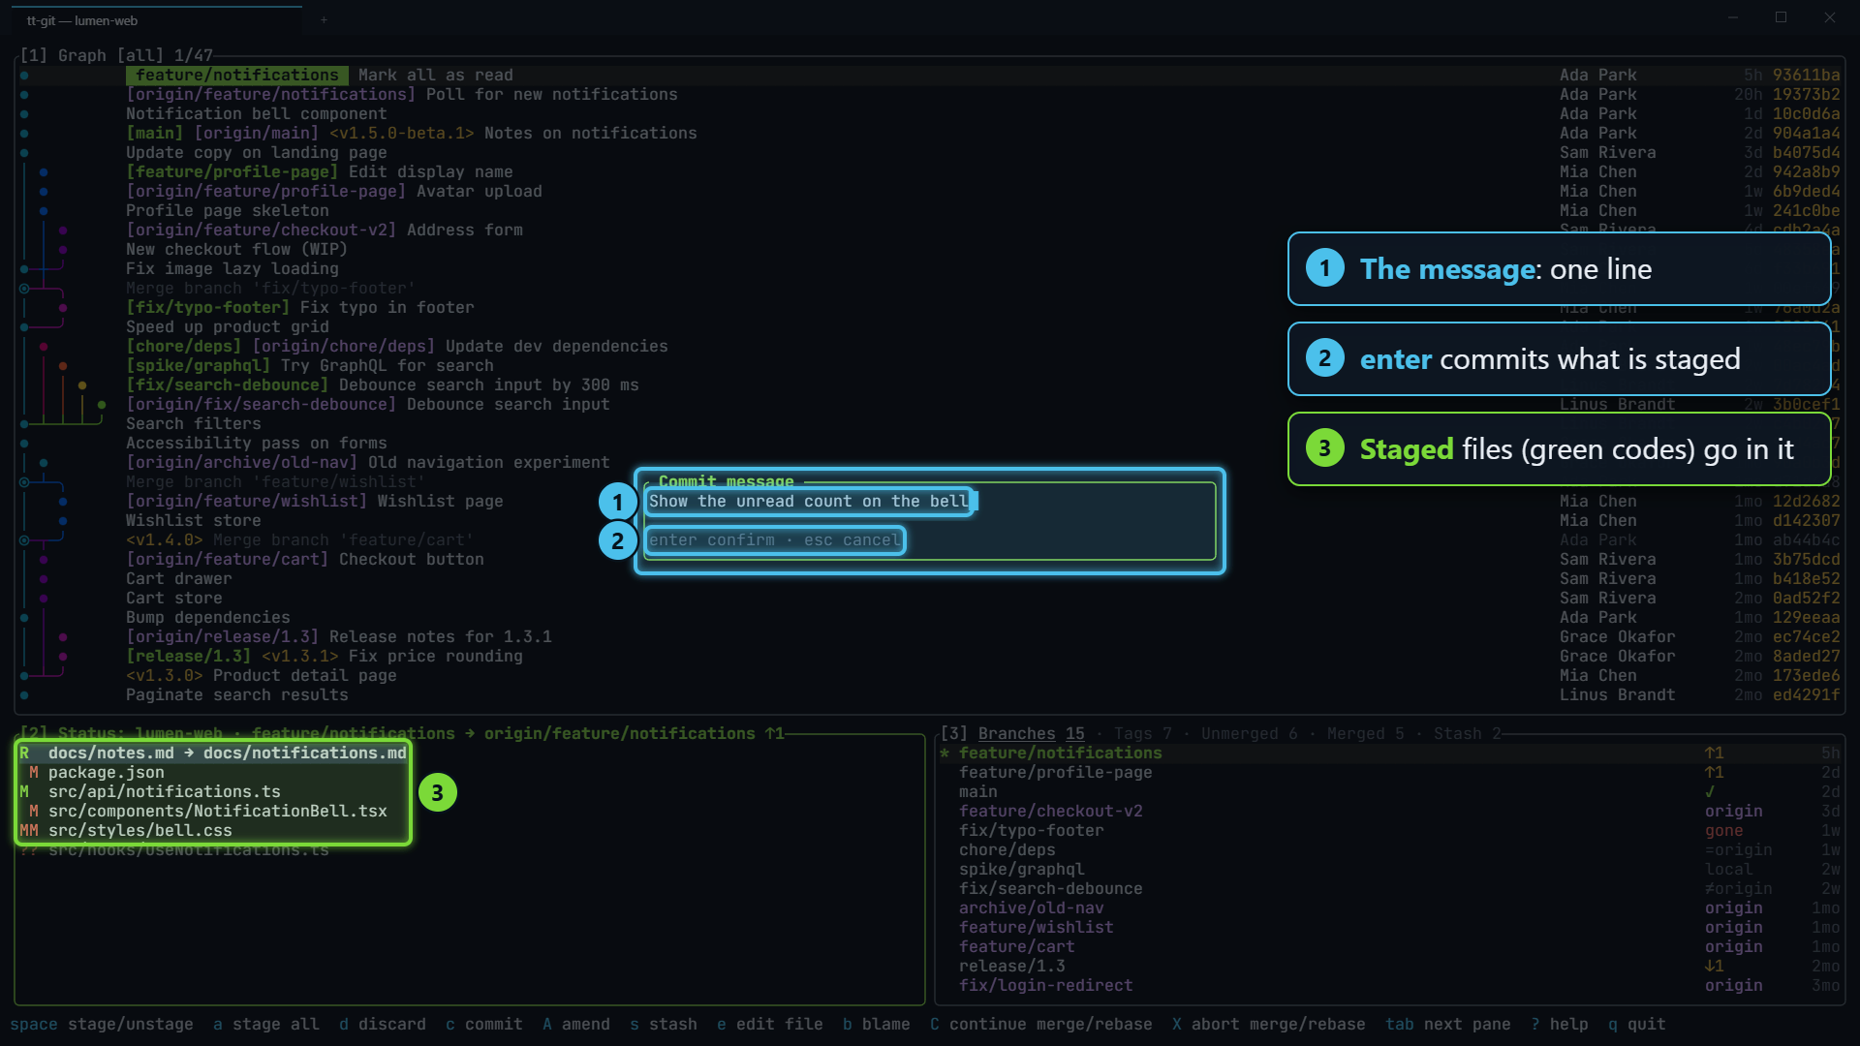The height and width of the screenshot is (1046, 1860).
Task: Select the feature/checkout-v2 branch row
Action: click(x=1390, y=811)
